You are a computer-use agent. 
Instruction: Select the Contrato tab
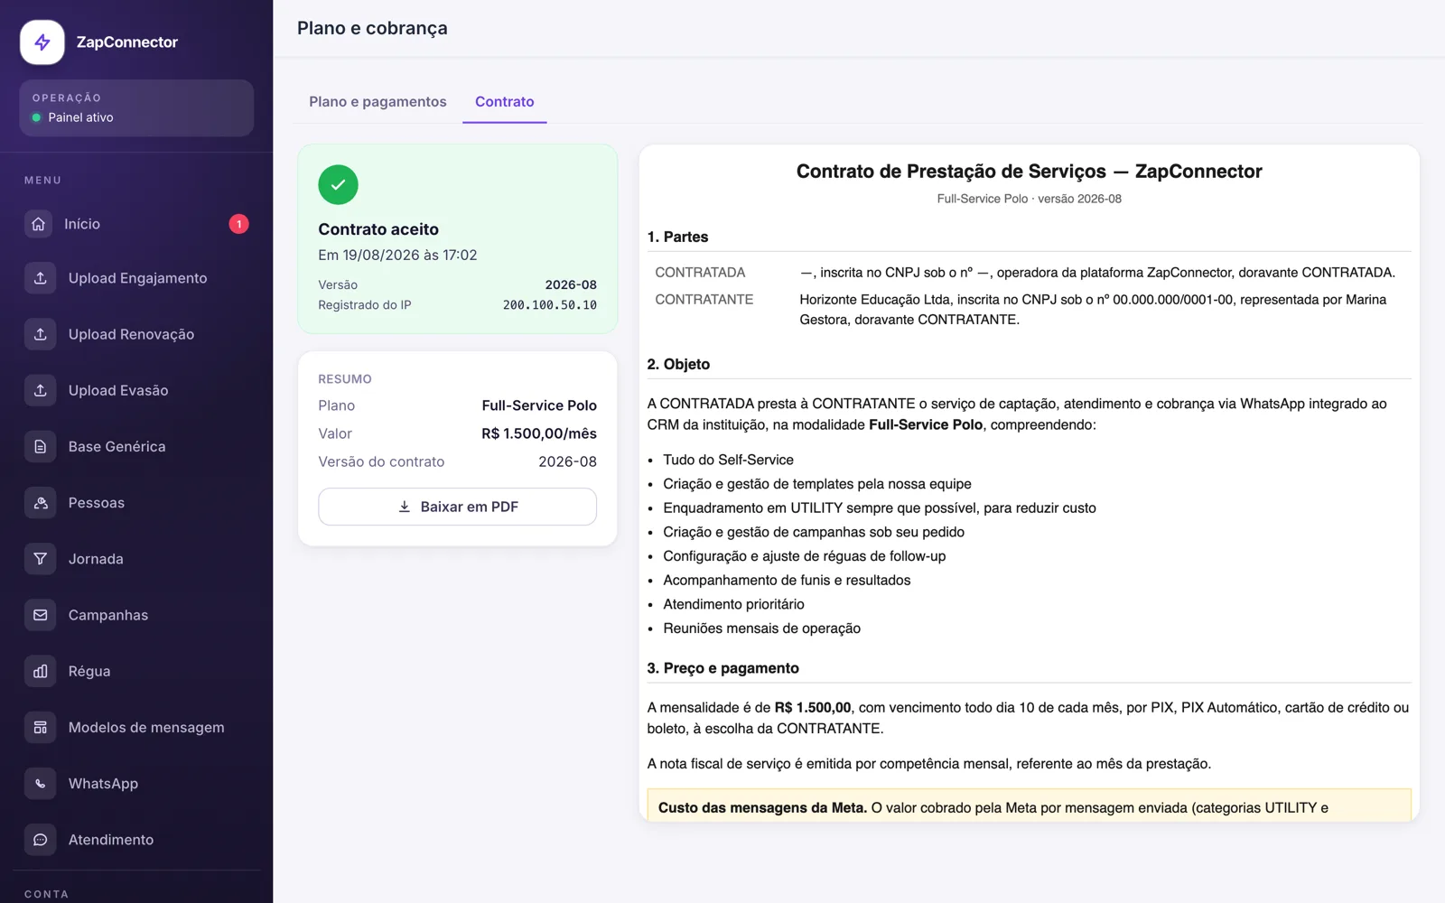505,102
